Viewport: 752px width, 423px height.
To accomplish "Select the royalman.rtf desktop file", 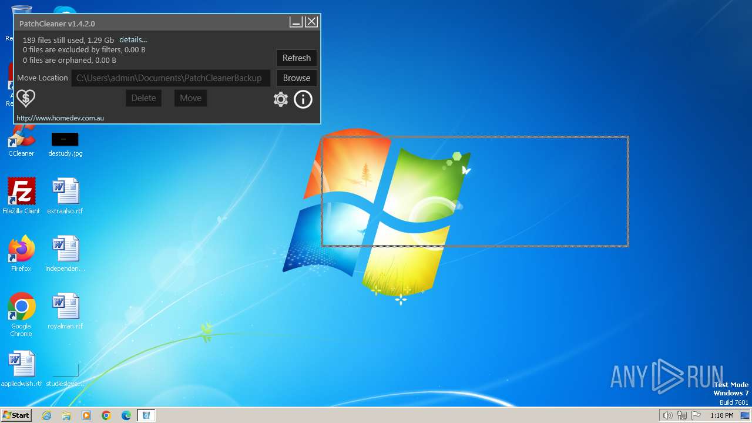I will [x=65, y=311].
